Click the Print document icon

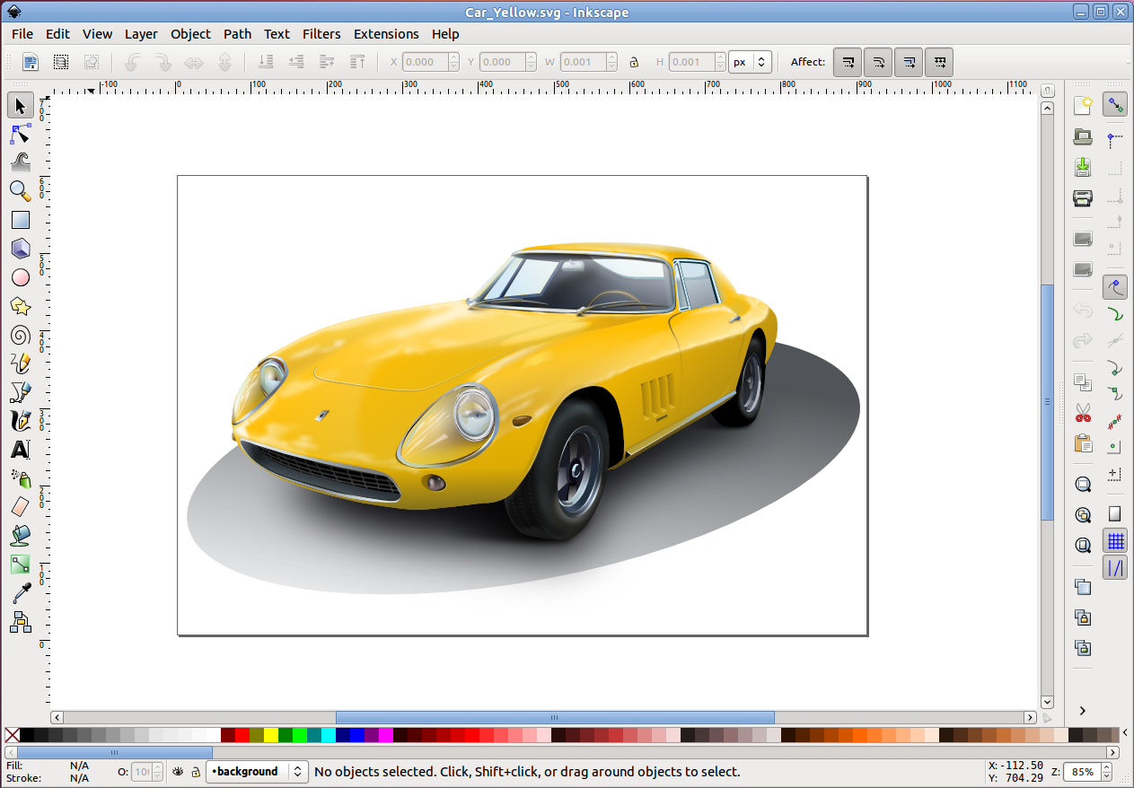click(1083, 198)
